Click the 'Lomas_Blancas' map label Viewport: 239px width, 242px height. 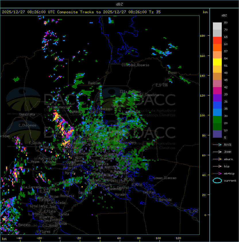(x=165, y=178)
